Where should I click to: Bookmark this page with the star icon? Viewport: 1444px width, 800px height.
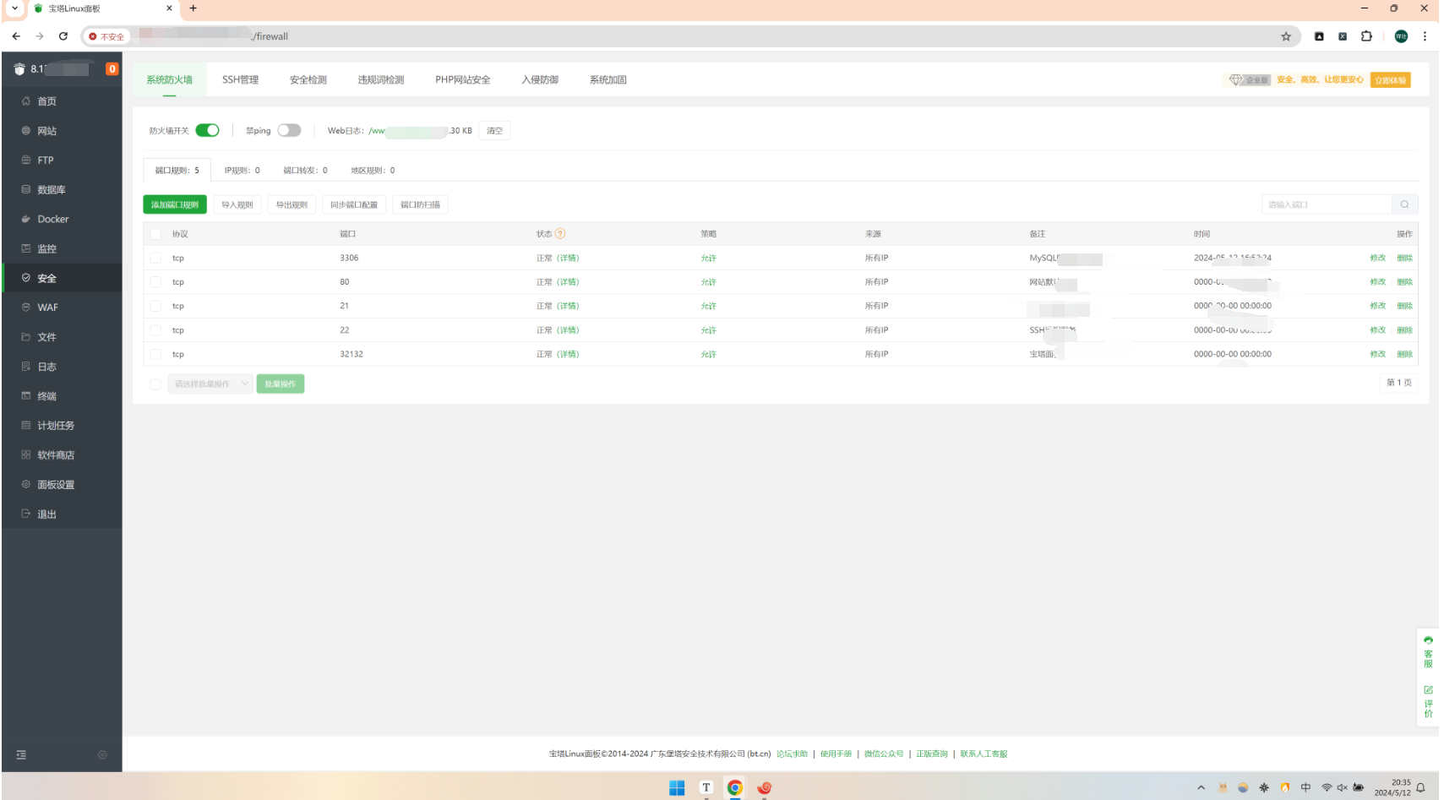click(1286, 36)
